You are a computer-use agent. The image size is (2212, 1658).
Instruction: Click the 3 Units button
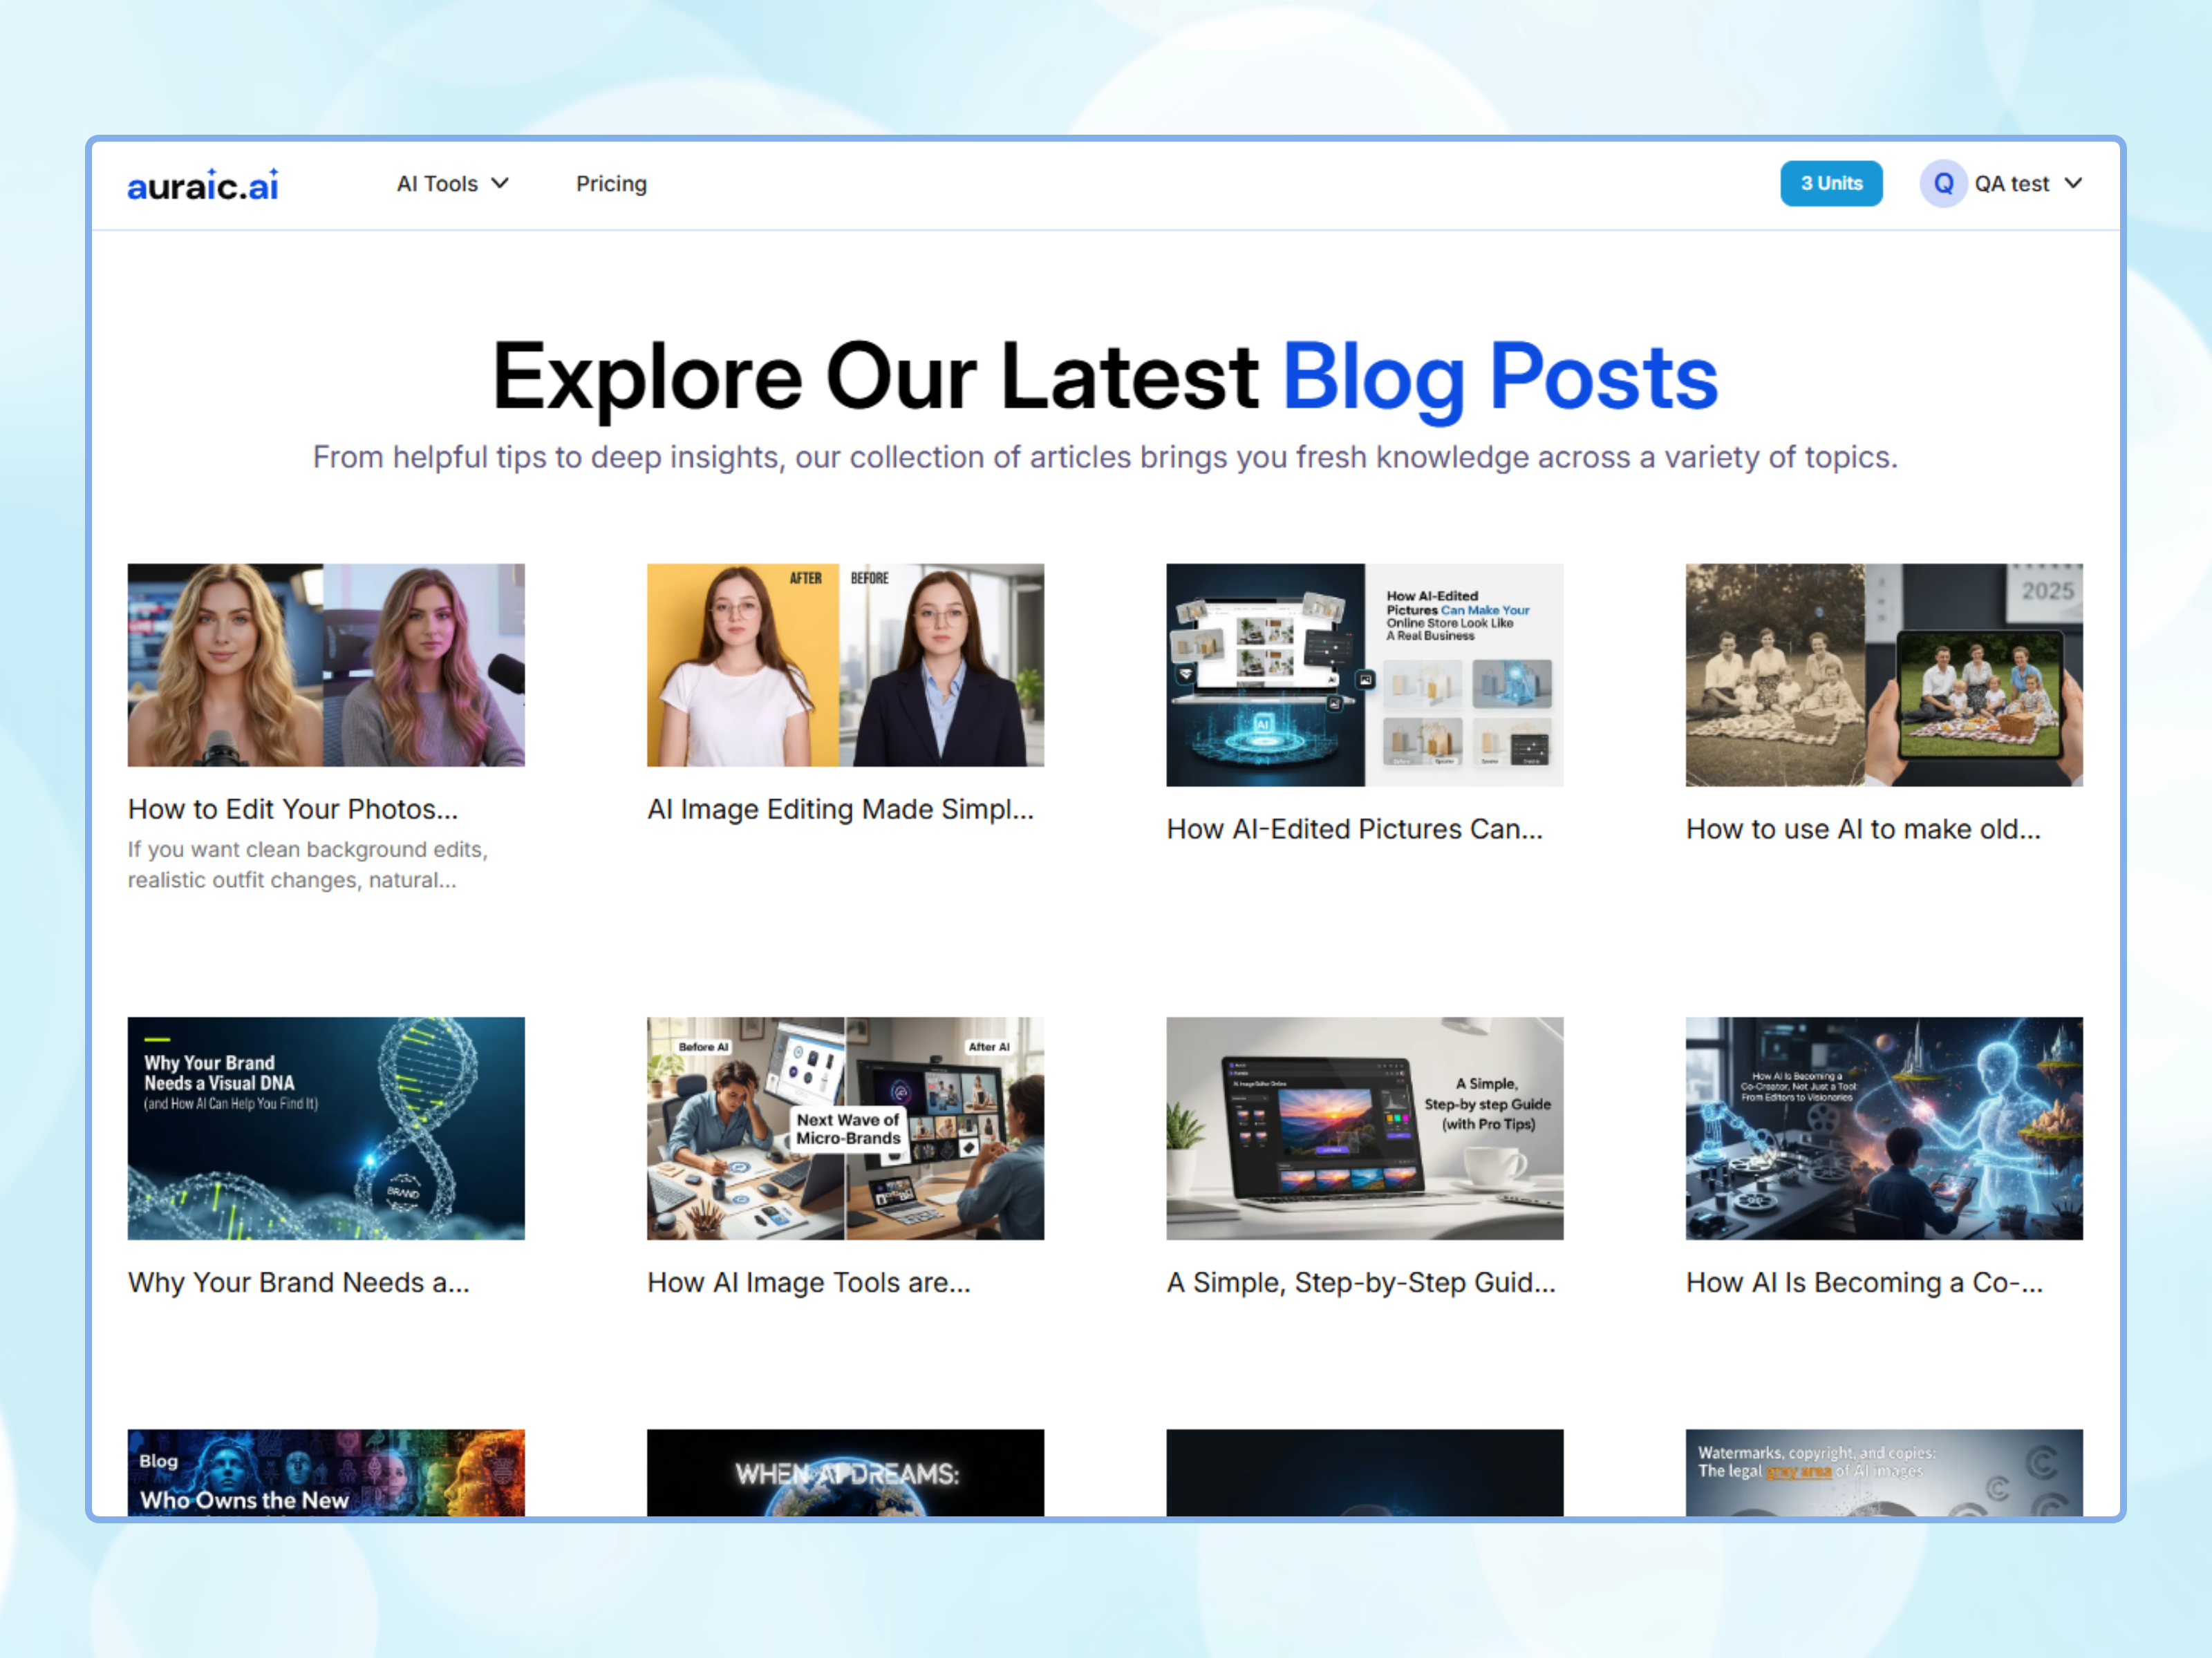1830,184
